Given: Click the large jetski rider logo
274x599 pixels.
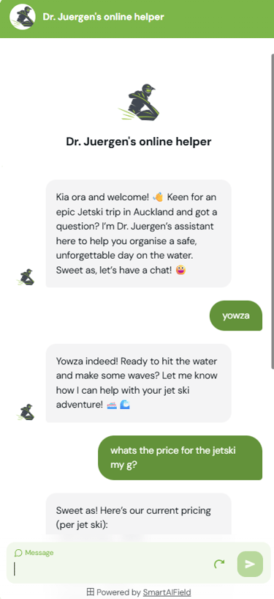Looking at the screenshot, I should [x=139, y=103].
